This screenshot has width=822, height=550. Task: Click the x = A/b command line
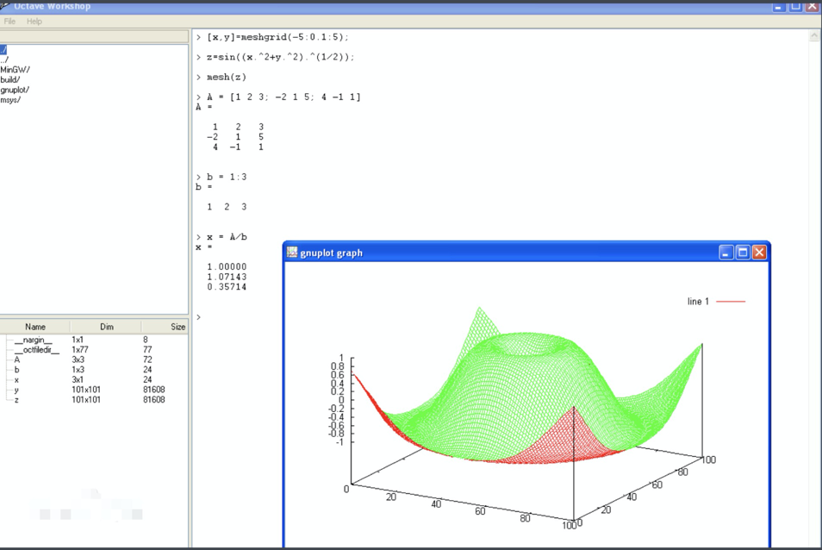(221, 237)
